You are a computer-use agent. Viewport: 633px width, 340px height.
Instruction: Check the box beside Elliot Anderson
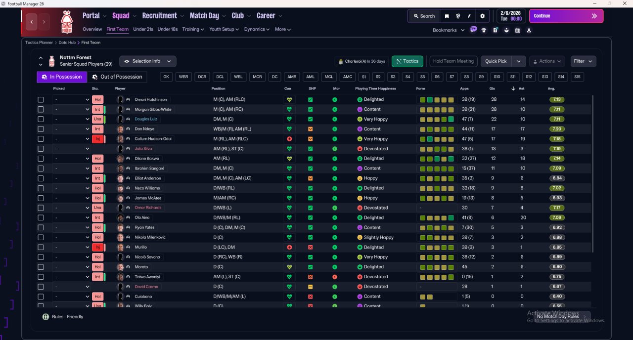click(41, 178)
